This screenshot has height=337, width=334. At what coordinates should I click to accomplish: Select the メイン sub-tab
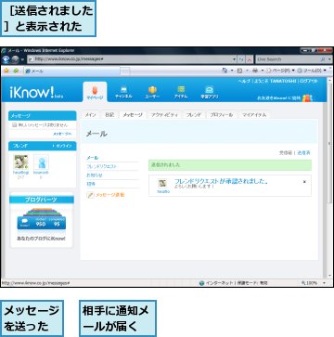91,115
